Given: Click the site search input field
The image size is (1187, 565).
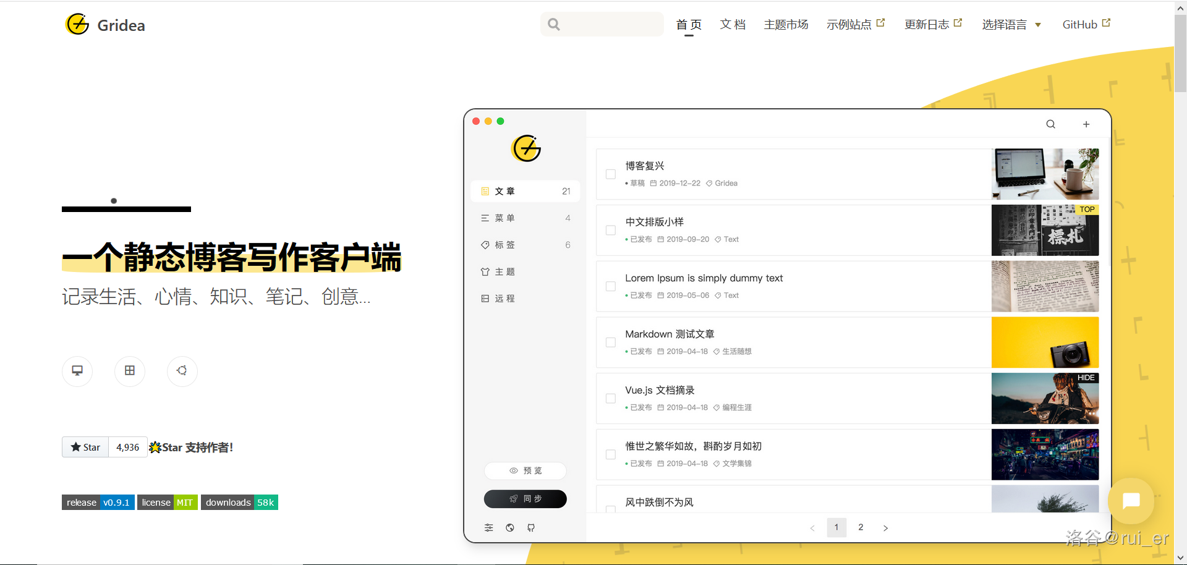Looking at the screenshot, I should pos(602,24).
